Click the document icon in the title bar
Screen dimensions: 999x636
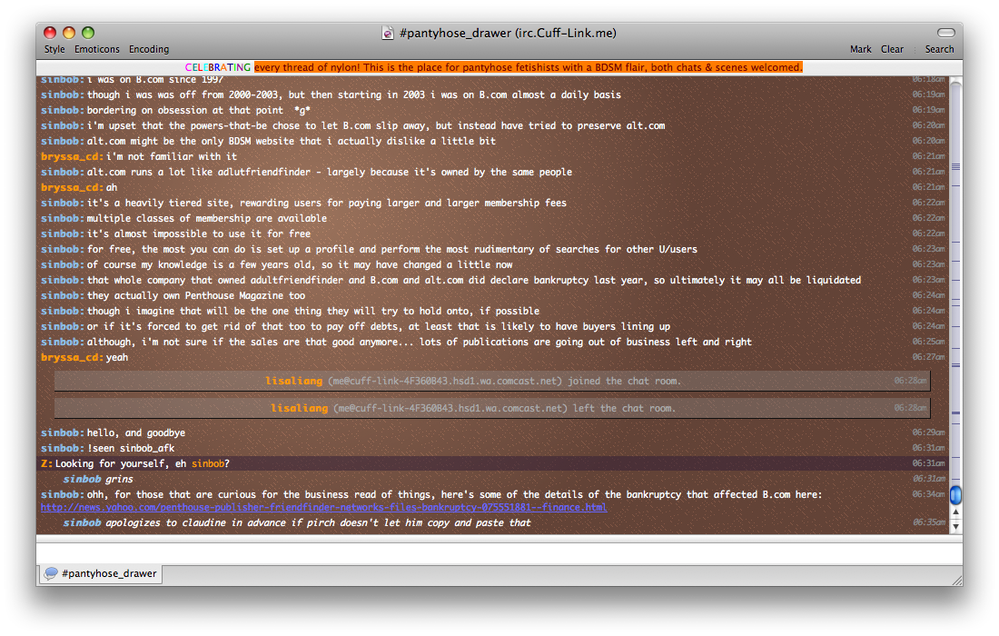(388, 33)
